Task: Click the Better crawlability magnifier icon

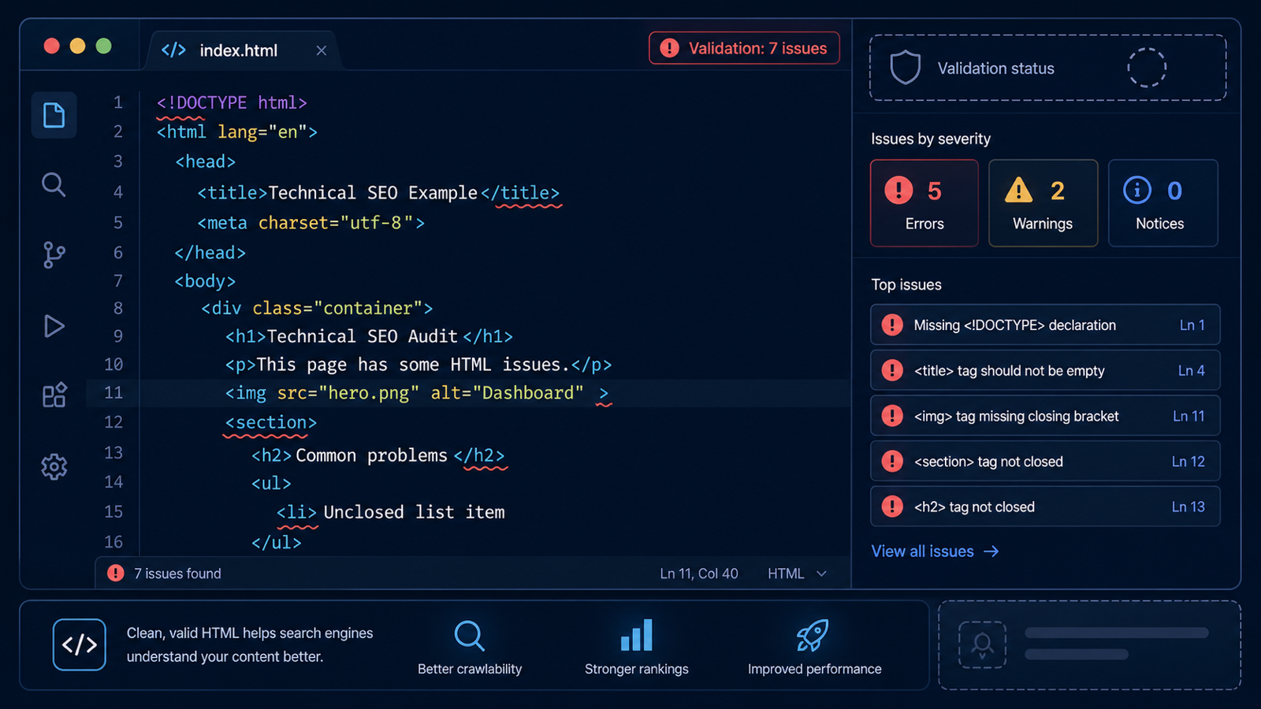Action: (x=470, y=635)
